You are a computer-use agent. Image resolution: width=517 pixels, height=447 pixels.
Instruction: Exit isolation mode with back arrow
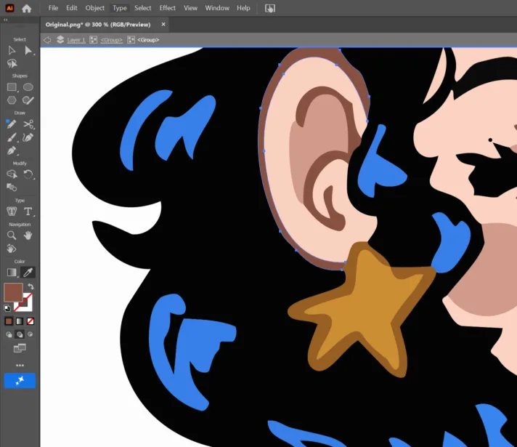[47, 40]
